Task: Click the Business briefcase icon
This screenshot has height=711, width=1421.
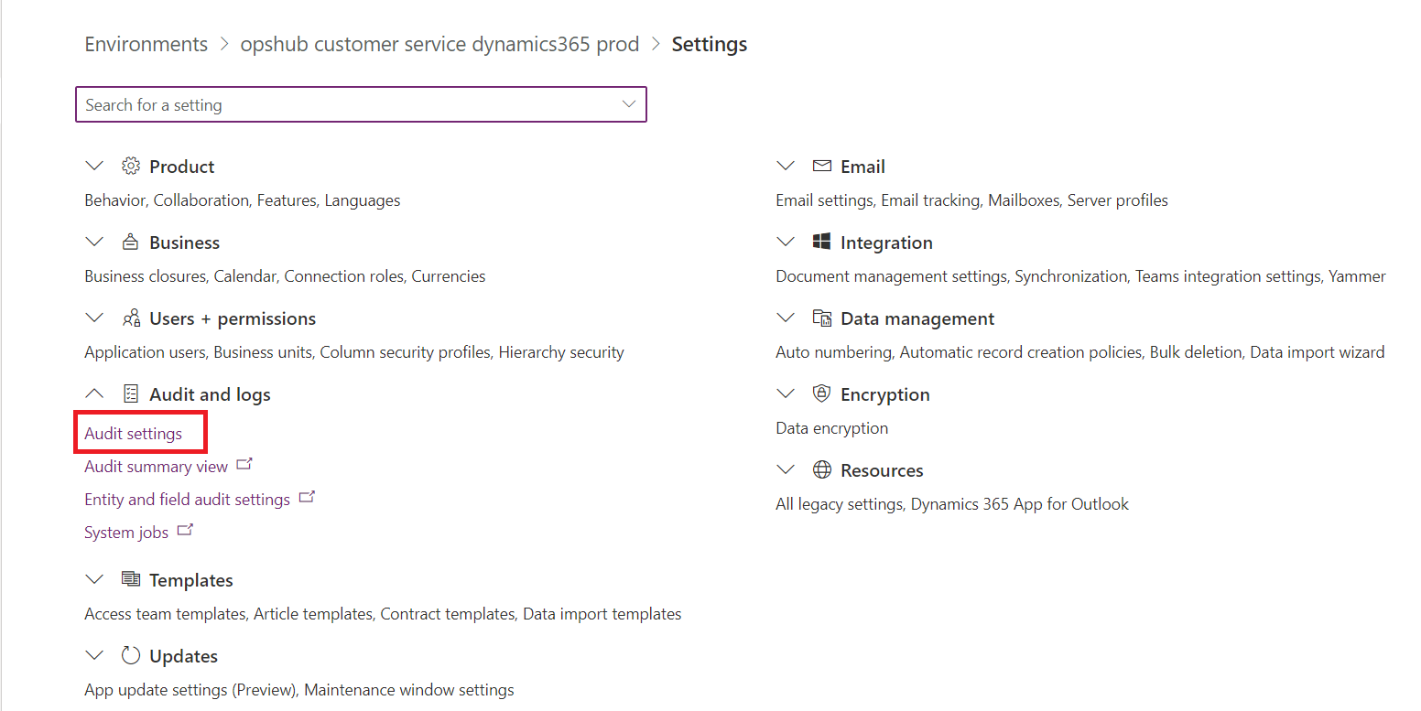Action: pyautogui.click(x=131, y=242)
